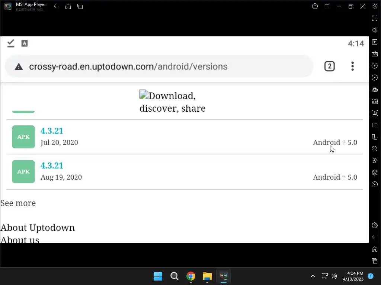Click the About Uptodown heading
Image resolution: width=381 pixels, height=285 pixels.
[x=38, y=227]
